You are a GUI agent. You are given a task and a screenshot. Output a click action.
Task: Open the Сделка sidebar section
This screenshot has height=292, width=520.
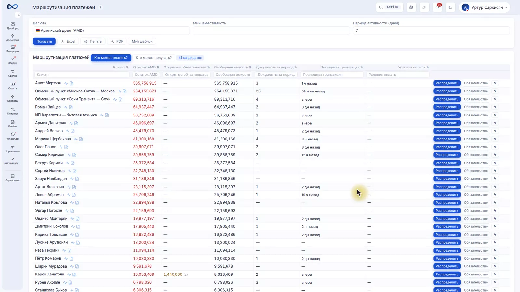12,73
